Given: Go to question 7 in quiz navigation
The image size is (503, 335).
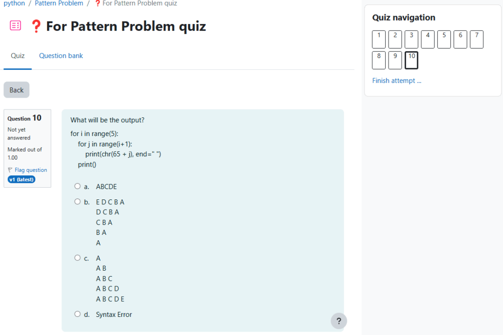Looking at the screenshot, I should pyautogui.click(x=476, y=39).
